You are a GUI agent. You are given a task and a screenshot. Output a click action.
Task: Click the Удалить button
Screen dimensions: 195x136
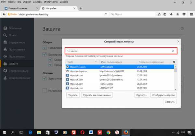(73, 95)
